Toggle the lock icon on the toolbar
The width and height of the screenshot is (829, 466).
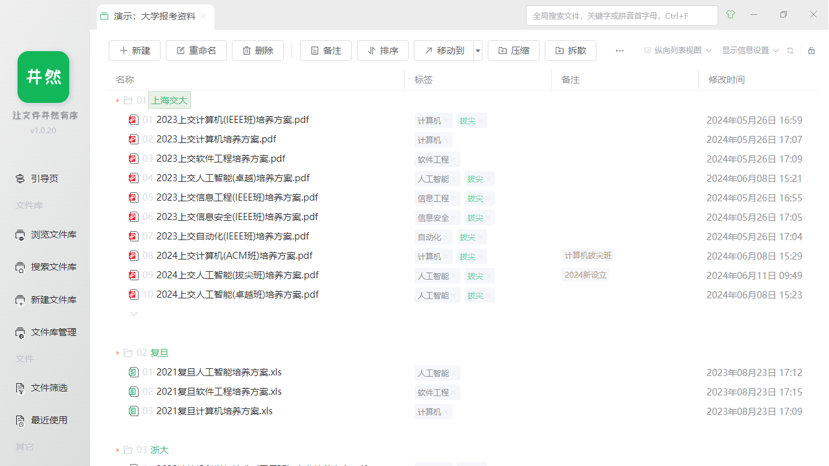click(x=812, y=49)
